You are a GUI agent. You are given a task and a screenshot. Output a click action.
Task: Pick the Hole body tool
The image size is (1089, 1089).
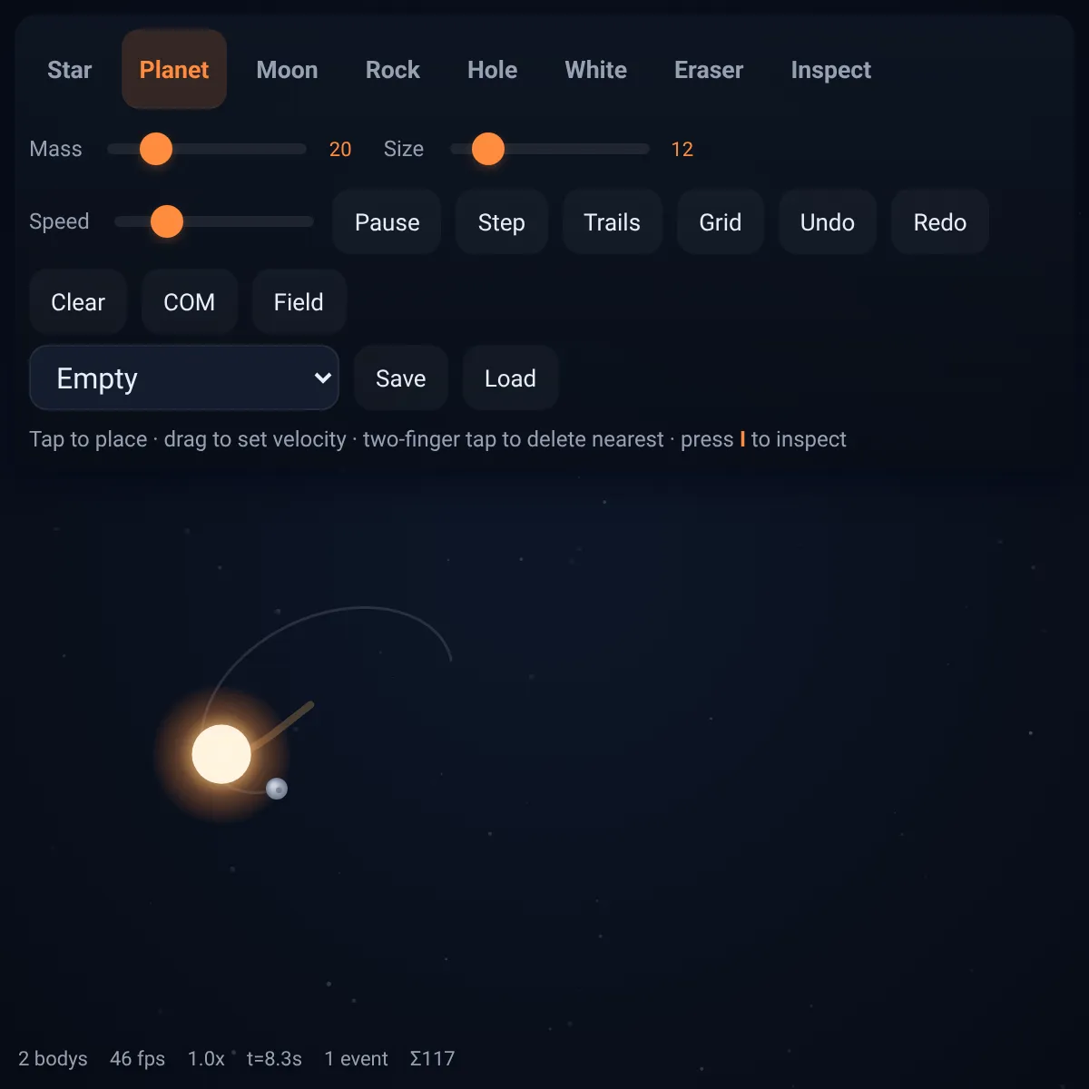[493, 70]
